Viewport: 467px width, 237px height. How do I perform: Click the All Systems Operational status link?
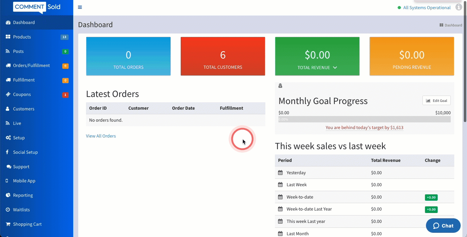click(427, 8)
